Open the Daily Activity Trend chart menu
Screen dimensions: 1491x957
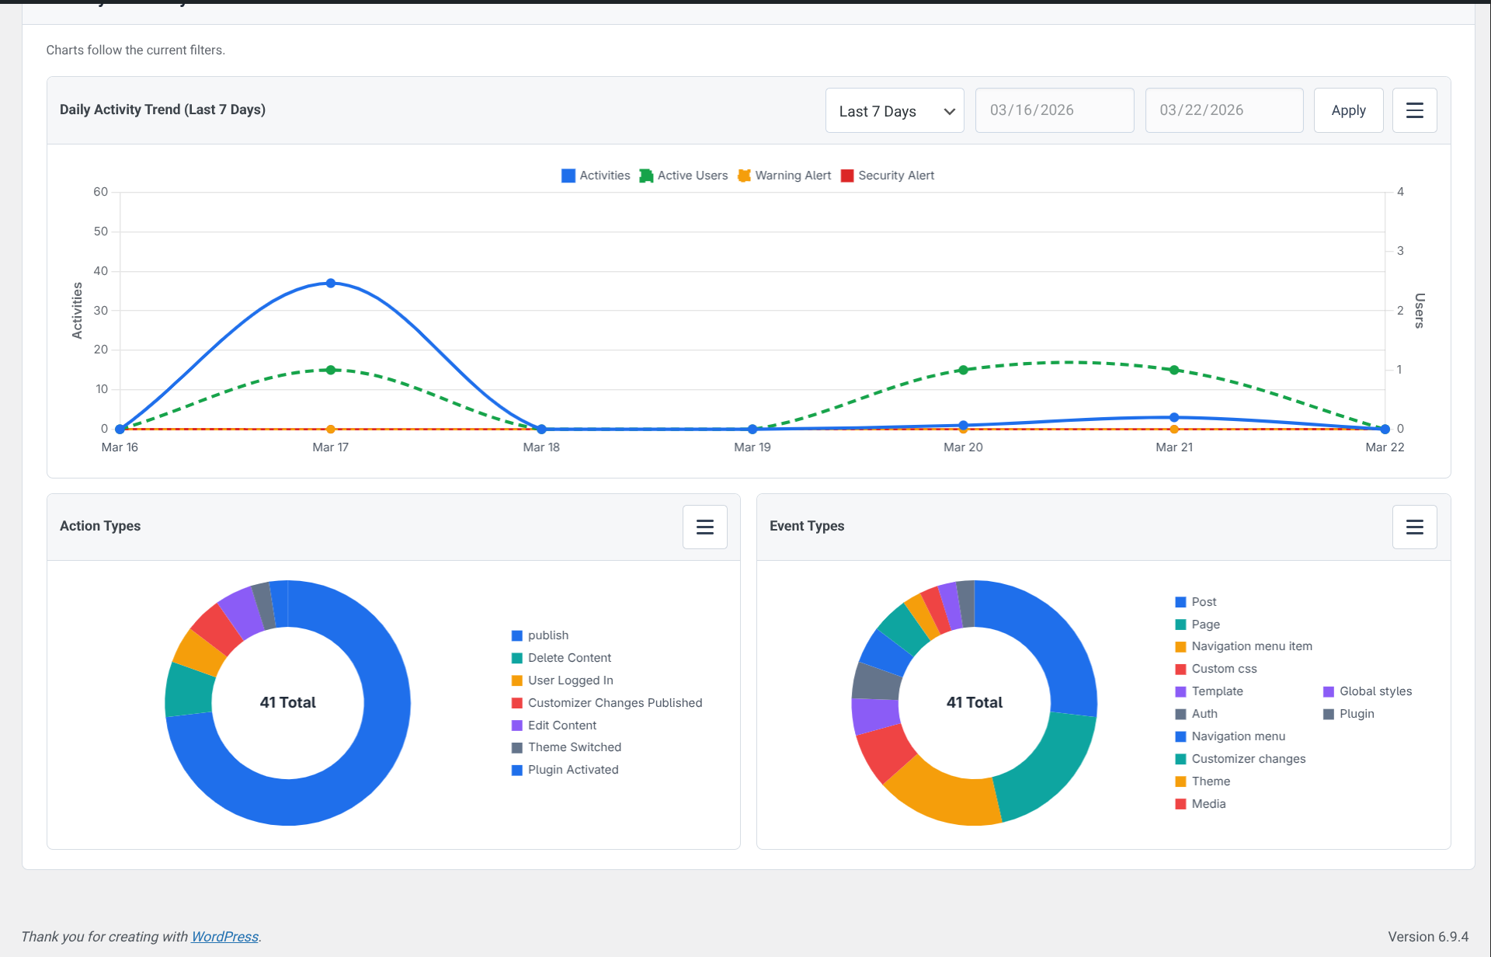coord(1414,110)
